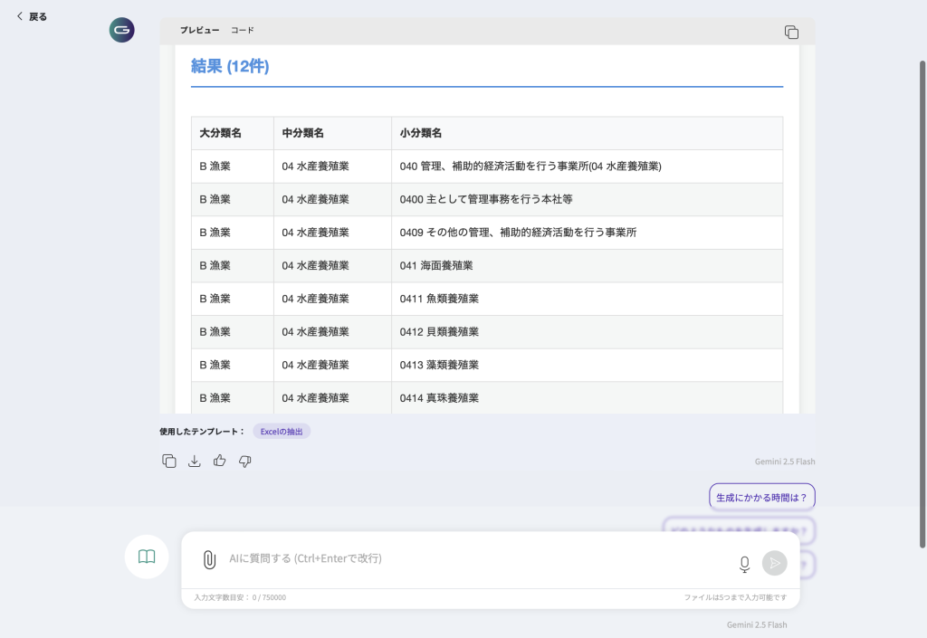
Task: Click the AI assistant avatar icon
Action: click(x=121, y=30)
